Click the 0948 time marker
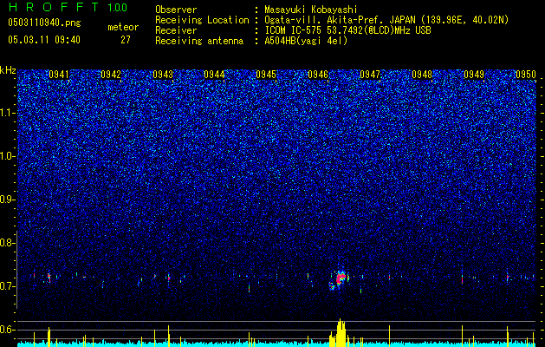Viewport: 545px width, 347px height. tap(422, 75)
